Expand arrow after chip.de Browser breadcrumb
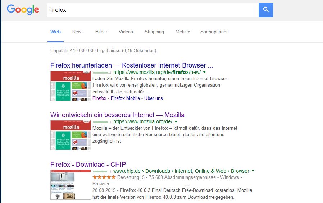323x203 pixels. pos(253,171)
